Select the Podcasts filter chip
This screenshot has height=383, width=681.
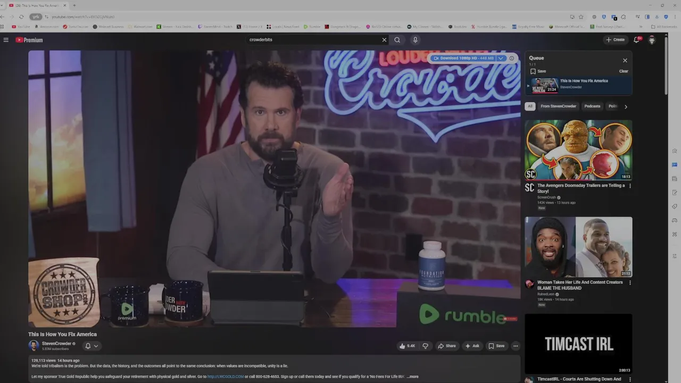coord(592,106)
